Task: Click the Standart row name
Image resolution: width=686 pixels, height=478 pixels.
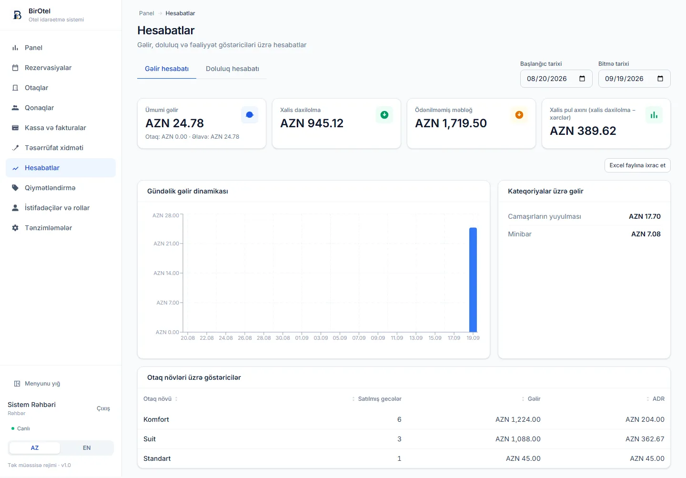Action: point(157,458)
